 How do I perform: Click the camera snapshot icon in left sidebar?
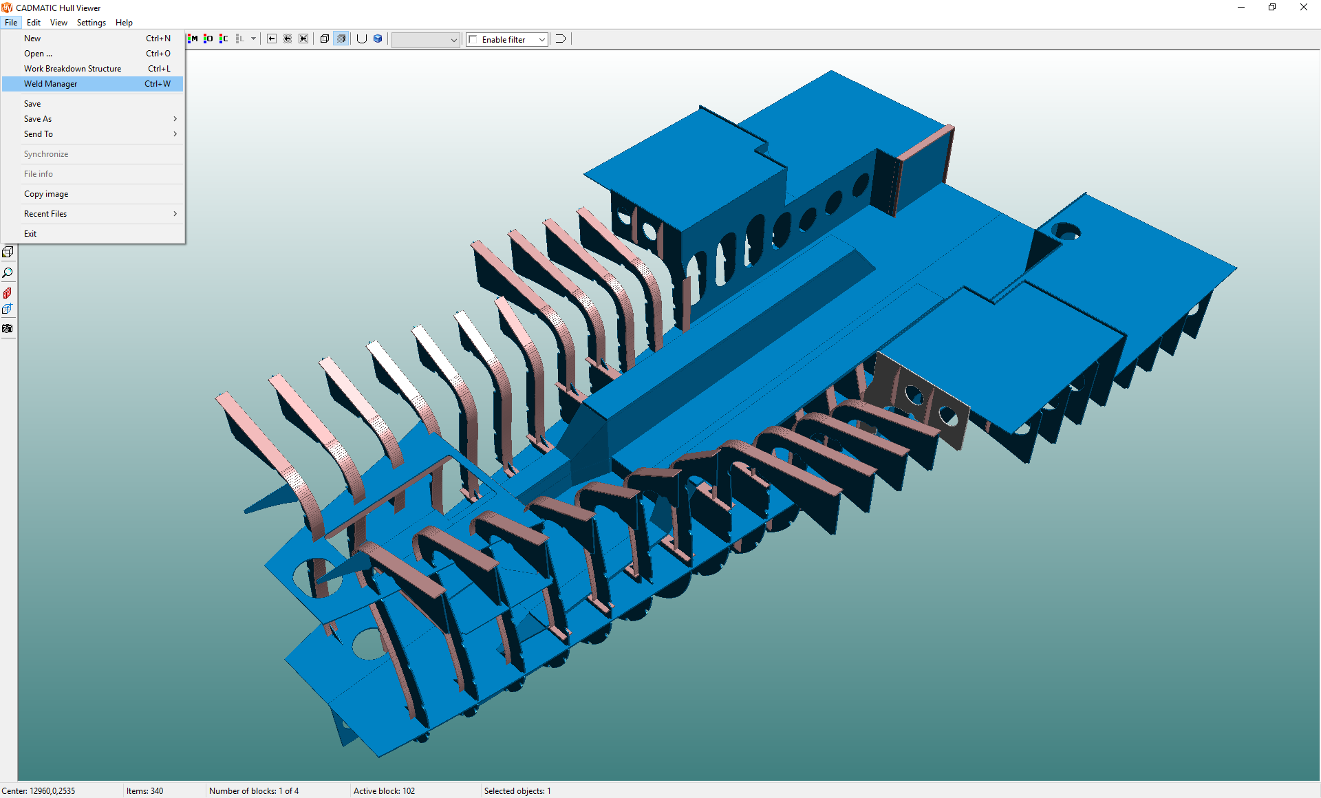8,329
